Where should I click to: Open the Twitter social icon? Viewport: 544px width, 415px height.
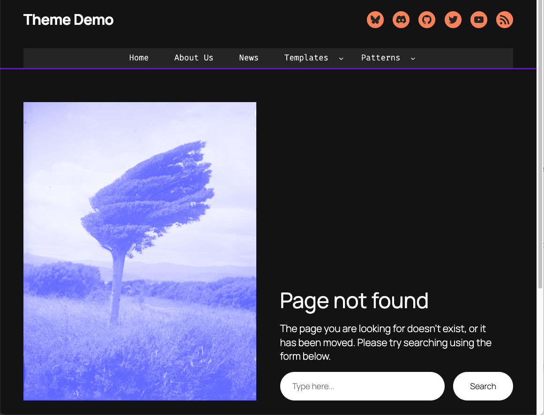453,20
